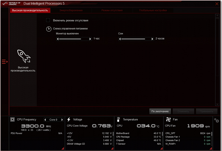Click the '+12V' voltage row
Screen dimensions: 222x151
coord(89,133)
